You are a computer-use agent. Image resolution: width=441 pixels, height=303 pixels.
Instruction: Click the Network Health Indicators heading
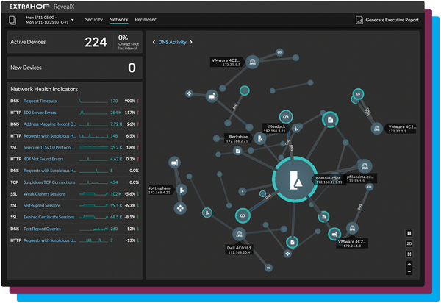[x=44, y=89]
